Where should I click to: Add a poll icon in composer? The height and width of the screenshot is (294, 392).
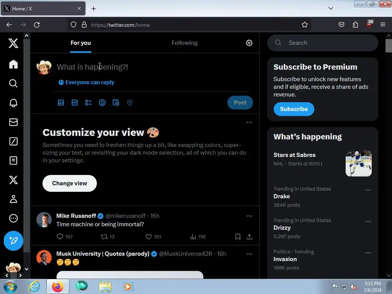pyautogui.click(x=88, y=103)
